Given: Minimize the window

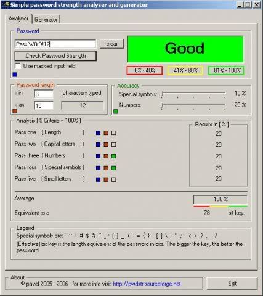Looking at the screenshot, I should point(240,4).
